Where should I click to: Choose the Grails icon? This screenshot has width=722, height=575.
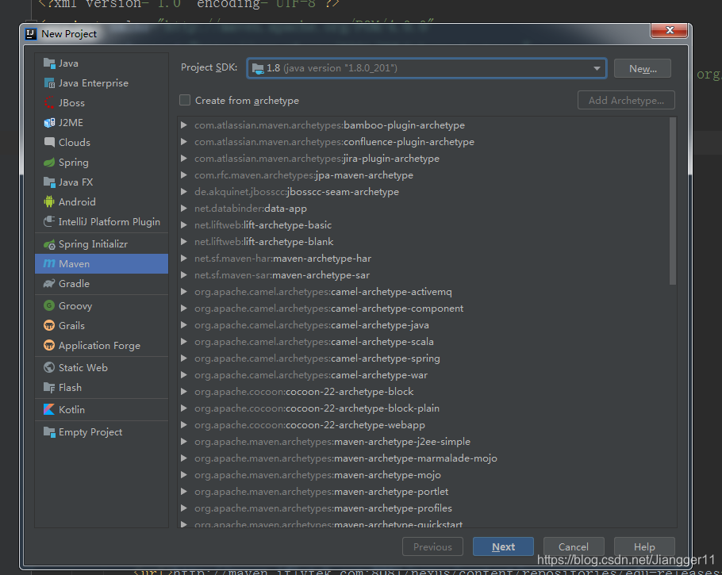coord(49,325)
